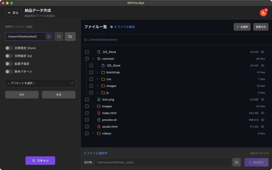
Task: Open output destination folder picker icon
Action: click(236, 162)
